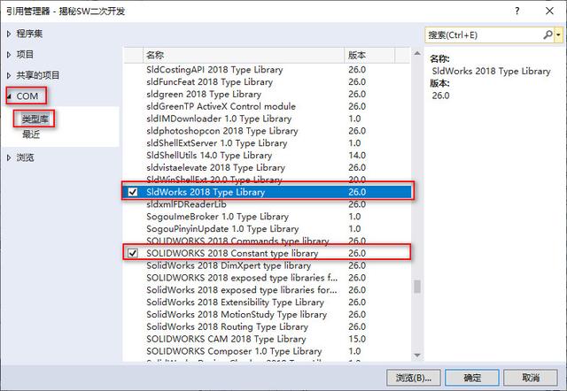Close the Reference Manager dialog
This screenshot has width=567, height=391.
(x=549, y=11)
